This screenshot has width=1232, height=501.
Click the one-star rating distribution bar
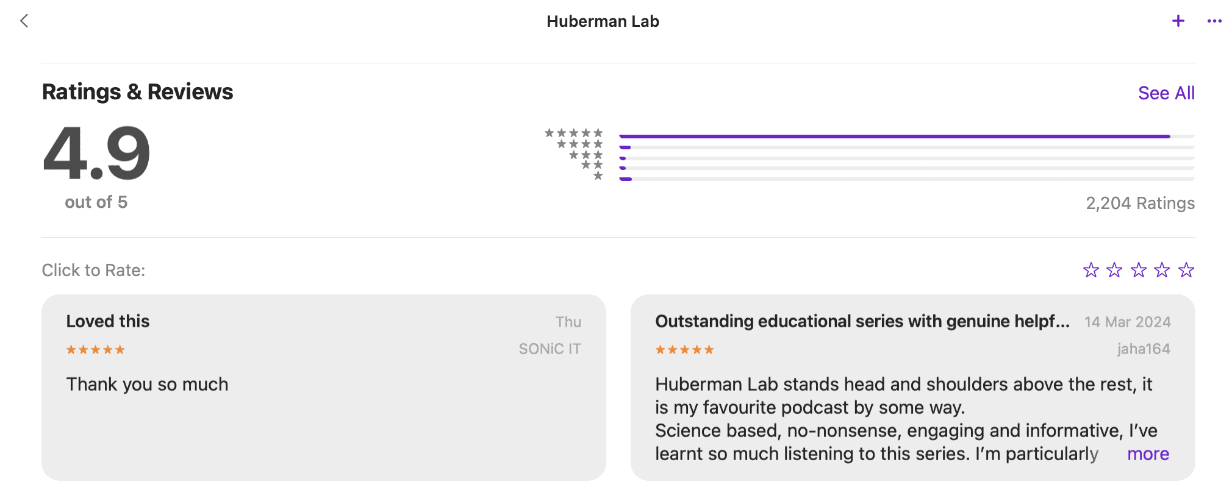click(906, 179)
